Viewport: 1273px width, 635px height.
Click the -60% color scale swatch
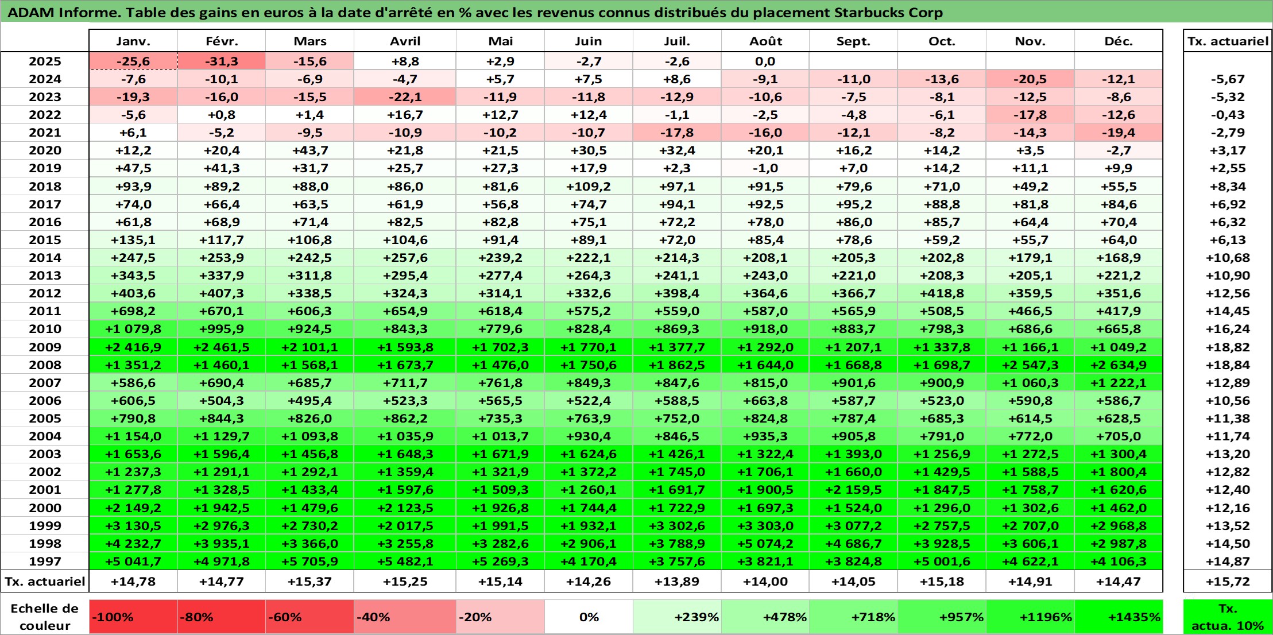[309, 617]
